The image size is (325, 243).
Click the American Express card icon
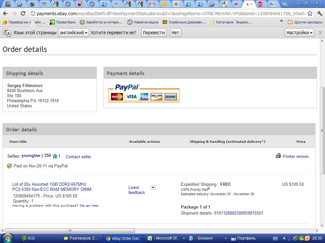point(144,97)
